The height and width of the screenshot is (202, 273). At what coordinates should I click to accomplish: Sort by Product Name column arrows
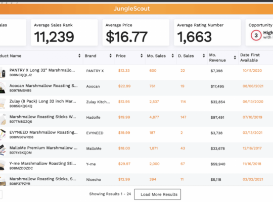(x=79, y=56)
